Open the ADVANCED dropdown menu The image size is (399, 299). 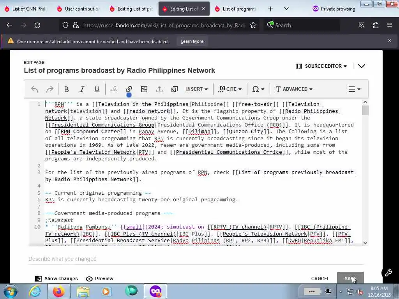294,89
